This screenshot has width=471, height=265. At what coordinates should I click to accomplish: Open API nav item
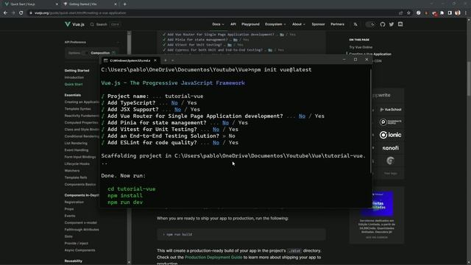(233, 24)
